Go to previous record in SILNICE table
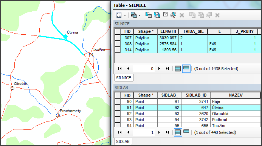This screenshot has width=262, height=146. (x=128, y=69)
